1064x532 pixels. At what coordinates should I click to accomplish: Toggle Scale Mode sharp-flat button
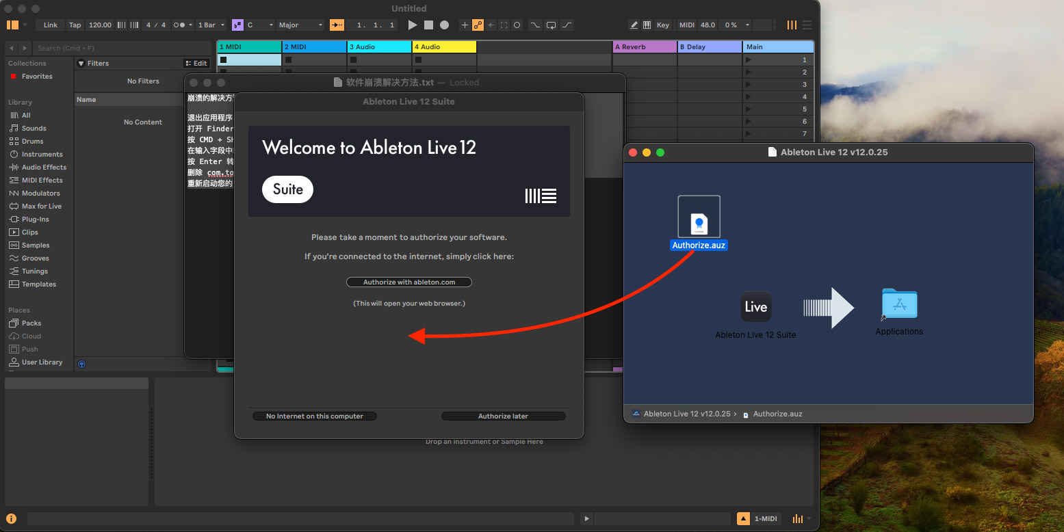[x=237, y=25]
